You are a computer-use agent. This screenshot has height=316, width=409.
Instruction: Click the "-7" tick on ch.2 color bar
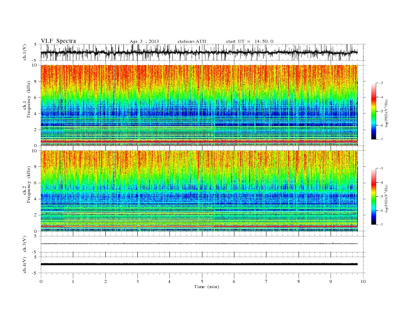tap(381, 225)
